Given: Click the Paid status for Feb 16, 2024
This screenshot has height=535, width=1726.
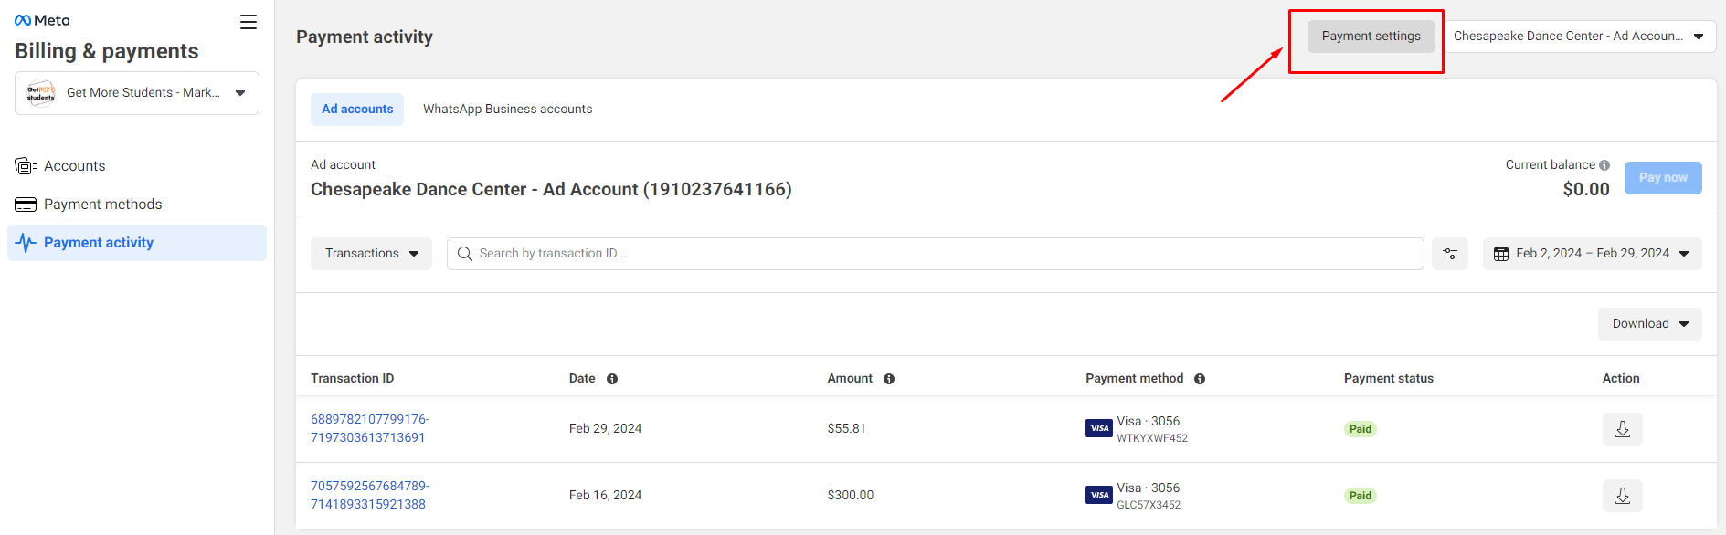Looking at the screenshot, I should [x=1361, y=496].
